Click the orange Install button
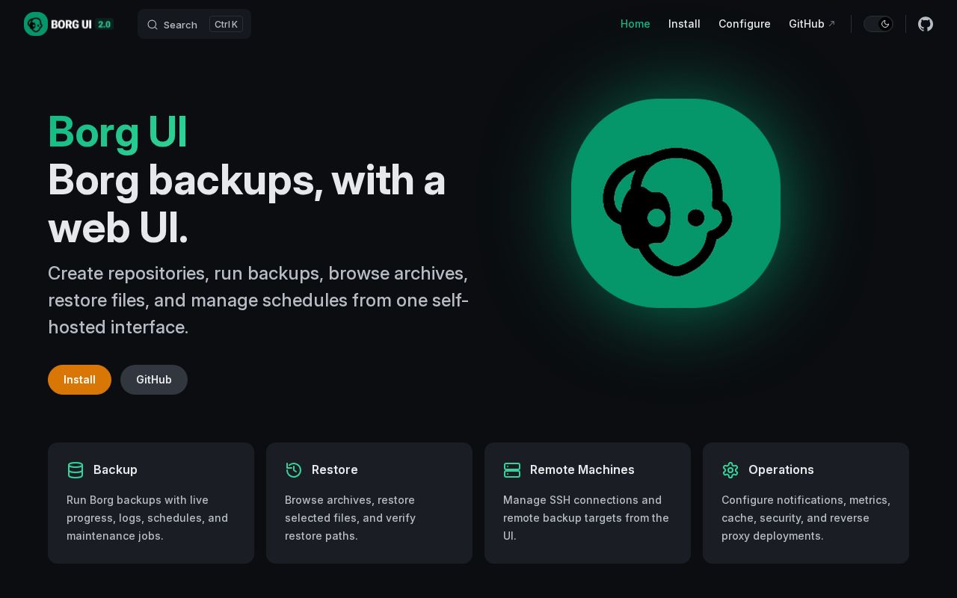 pyautogui.click(x=79, y=380)
